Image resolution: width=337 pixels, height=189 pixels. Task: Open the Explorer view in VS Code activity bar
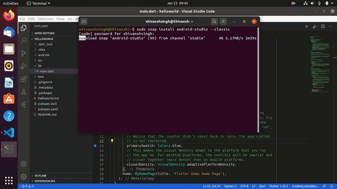24,28
